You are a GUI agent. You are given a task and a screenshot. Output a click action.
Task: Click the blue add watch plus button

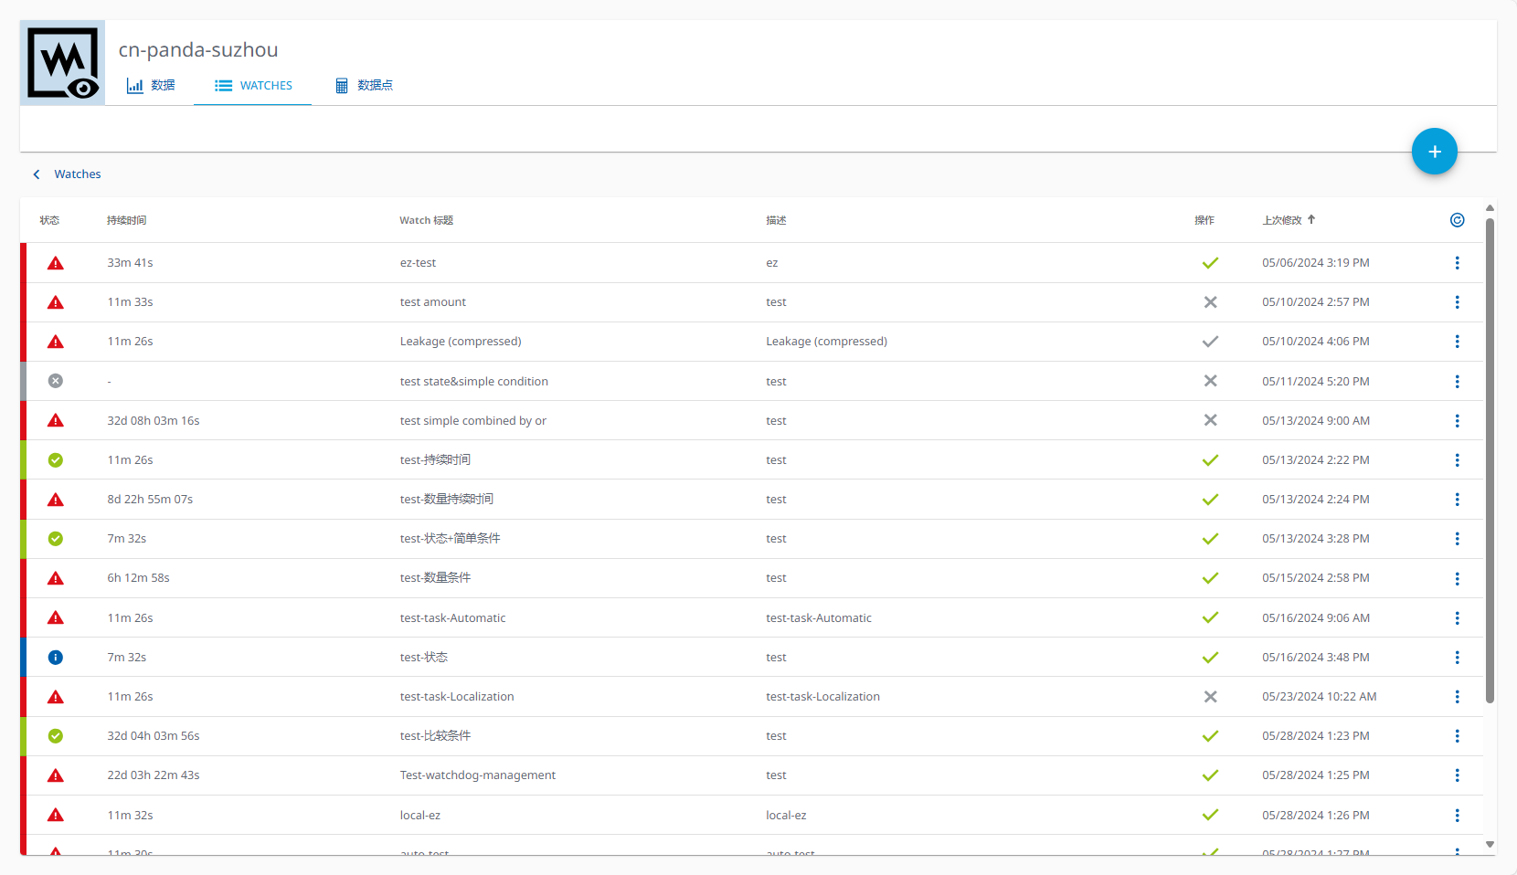point(1434,152)
